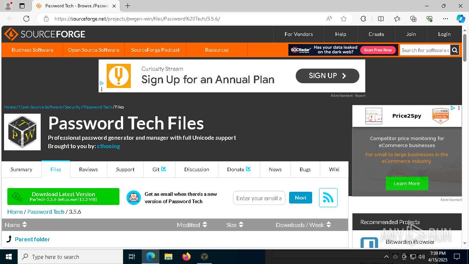Click the SourceForge logo

point(45,34)
